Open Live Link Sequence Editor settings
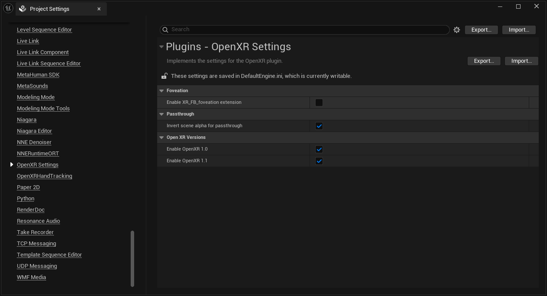The image size is (547, 296). 49,64
